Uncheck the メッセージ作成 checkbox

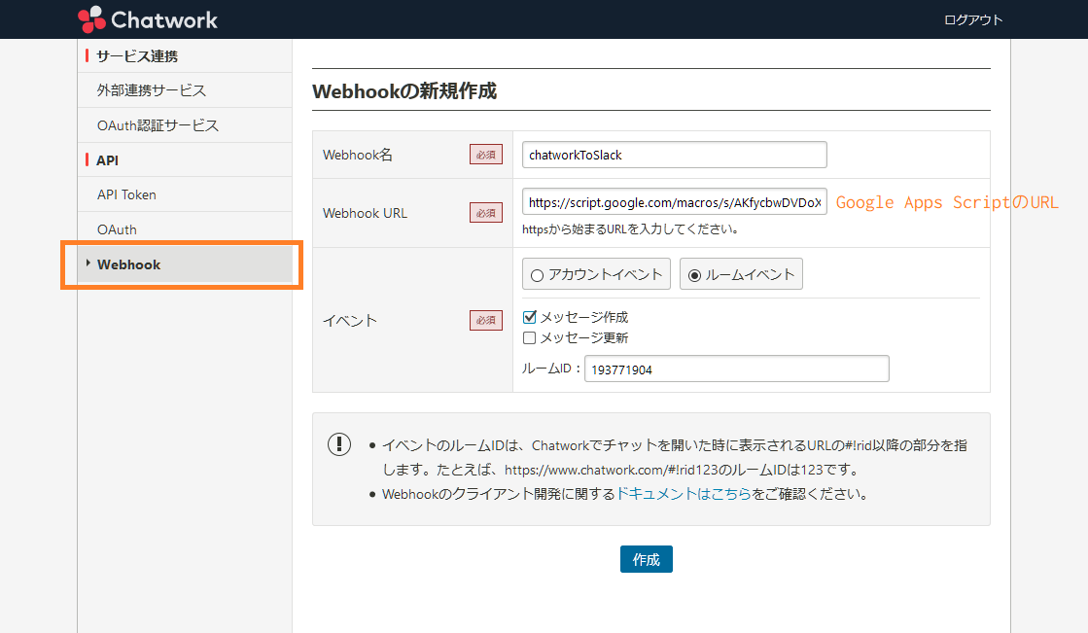[x=530, y=316]
